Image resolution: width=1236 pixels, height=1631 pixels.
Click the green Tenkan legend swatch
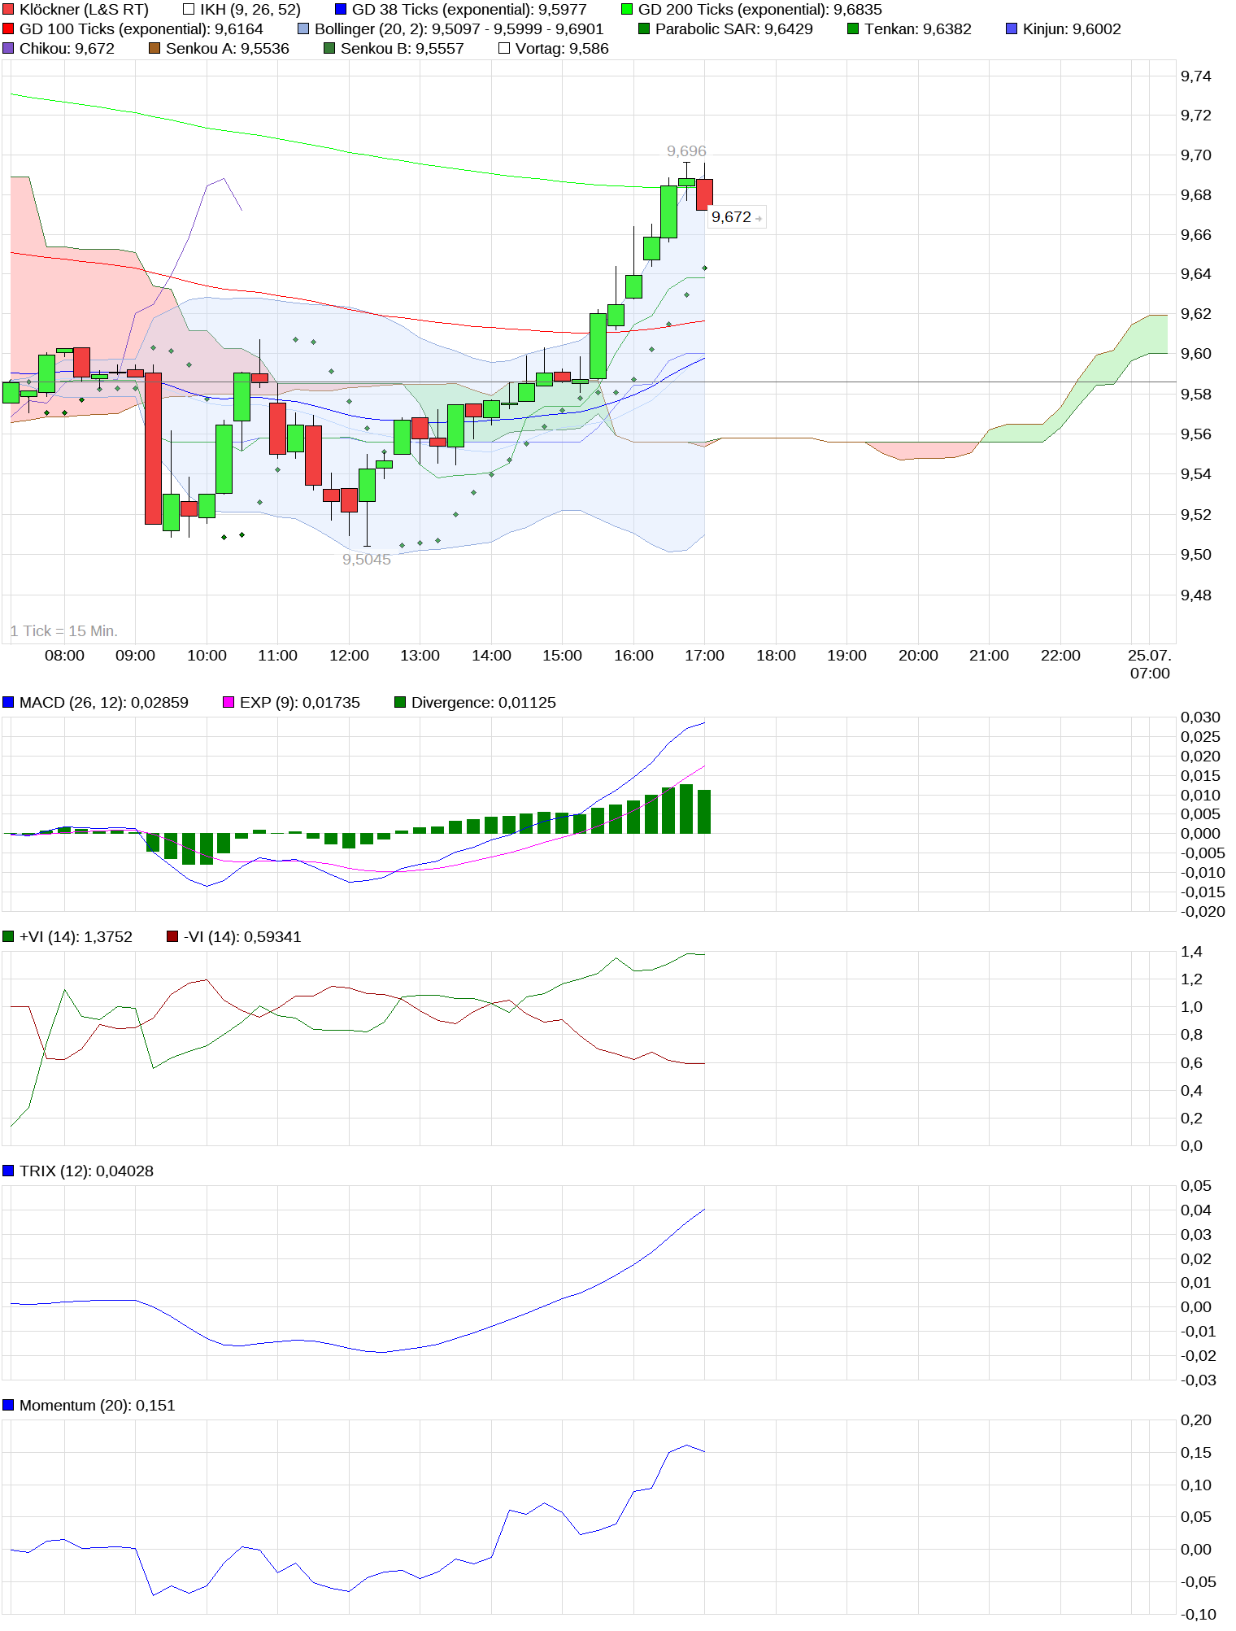point(853,29)
